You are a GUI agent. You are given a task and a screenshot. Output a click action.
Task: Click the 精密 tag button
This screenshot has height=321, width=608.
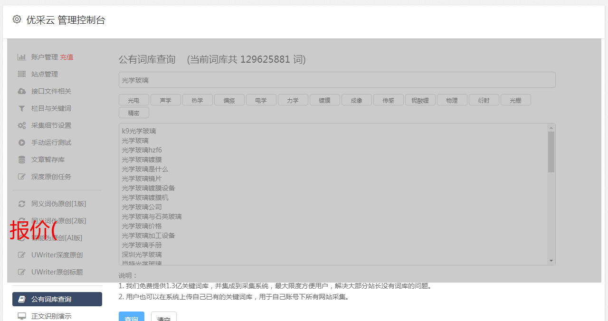point(133,113)
